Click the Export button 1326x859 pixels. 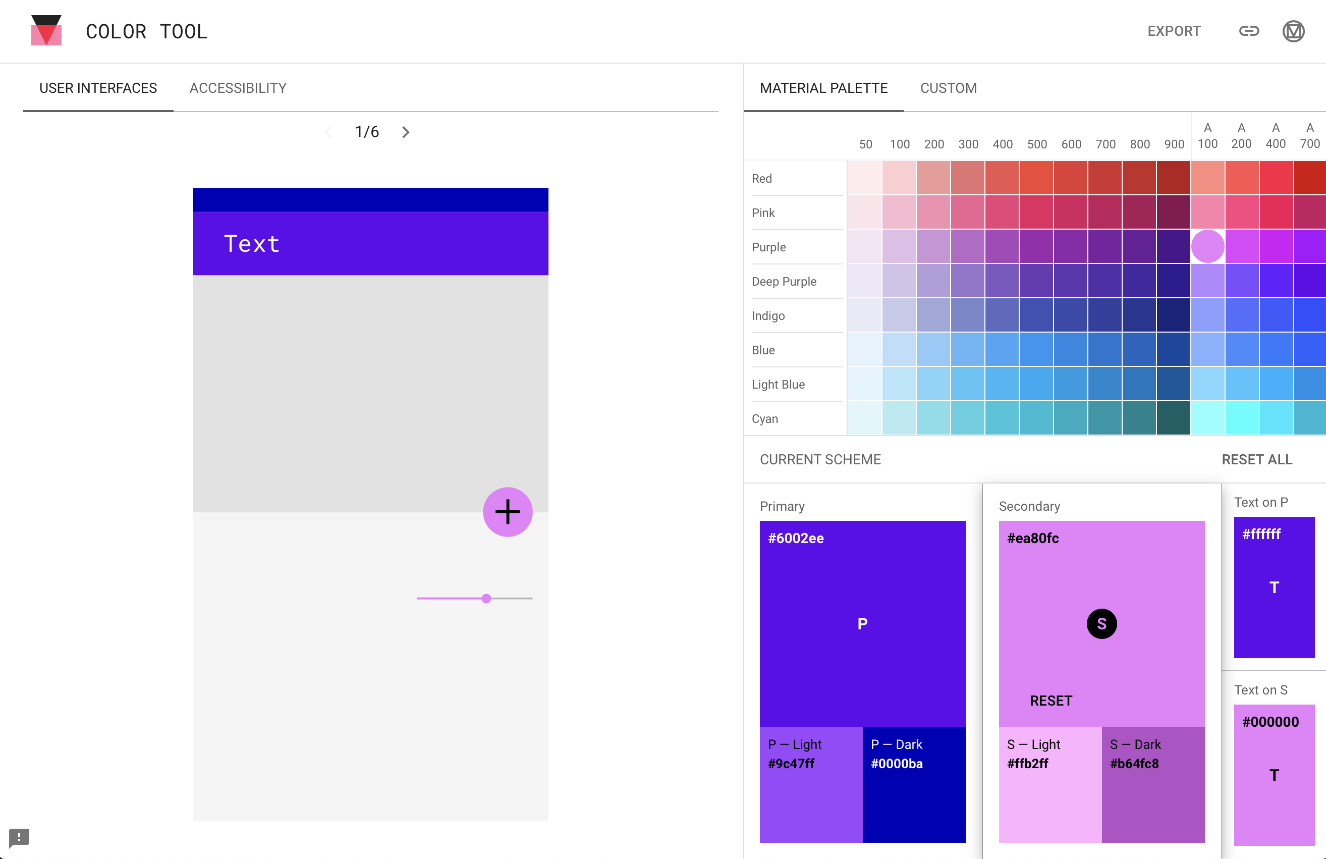click(1173, 31)
